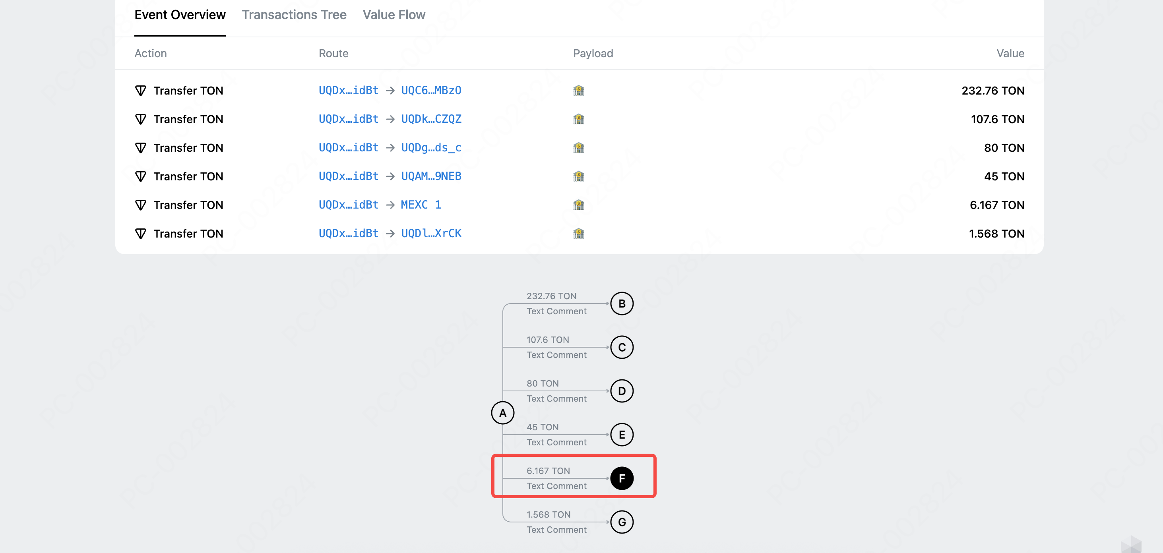Open sender UQDx…idBt in the MEXC 1 row
This screenshot has height=553, width=1163.
point(349,205)
